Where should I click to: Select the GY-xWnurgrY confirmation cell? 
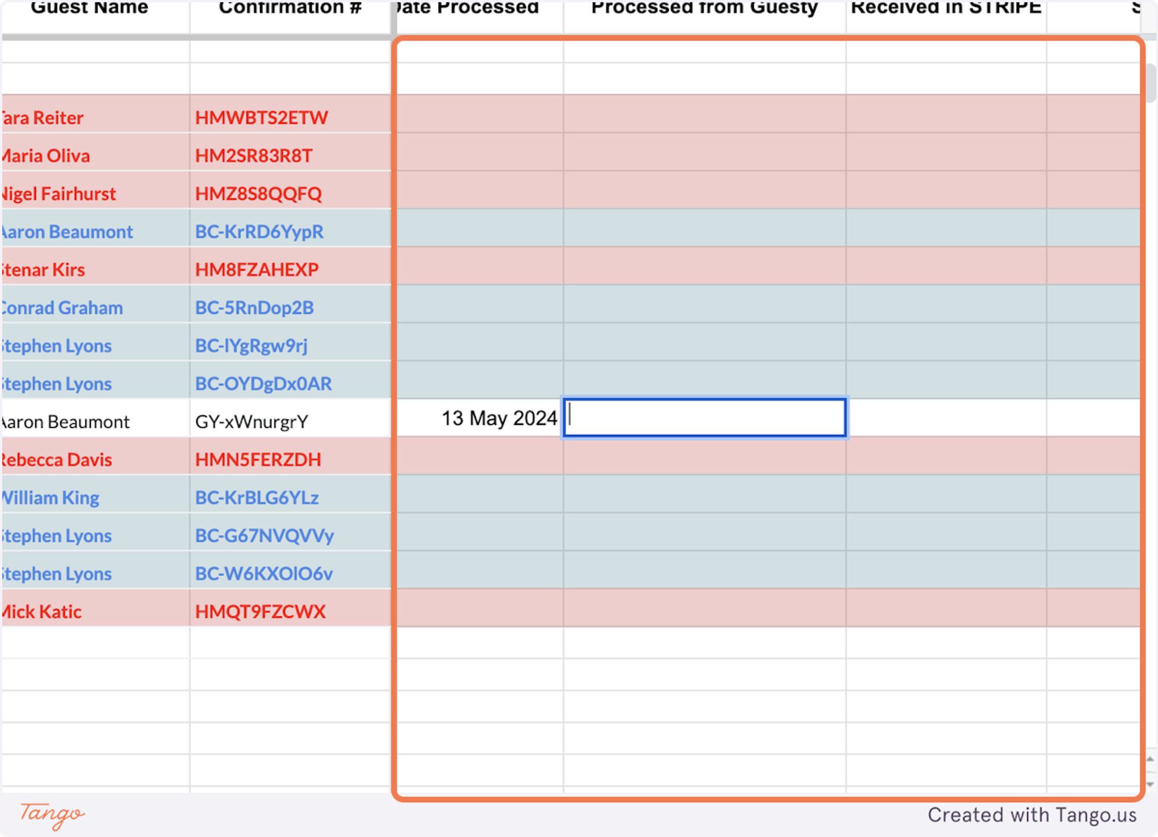coord(290,422)
